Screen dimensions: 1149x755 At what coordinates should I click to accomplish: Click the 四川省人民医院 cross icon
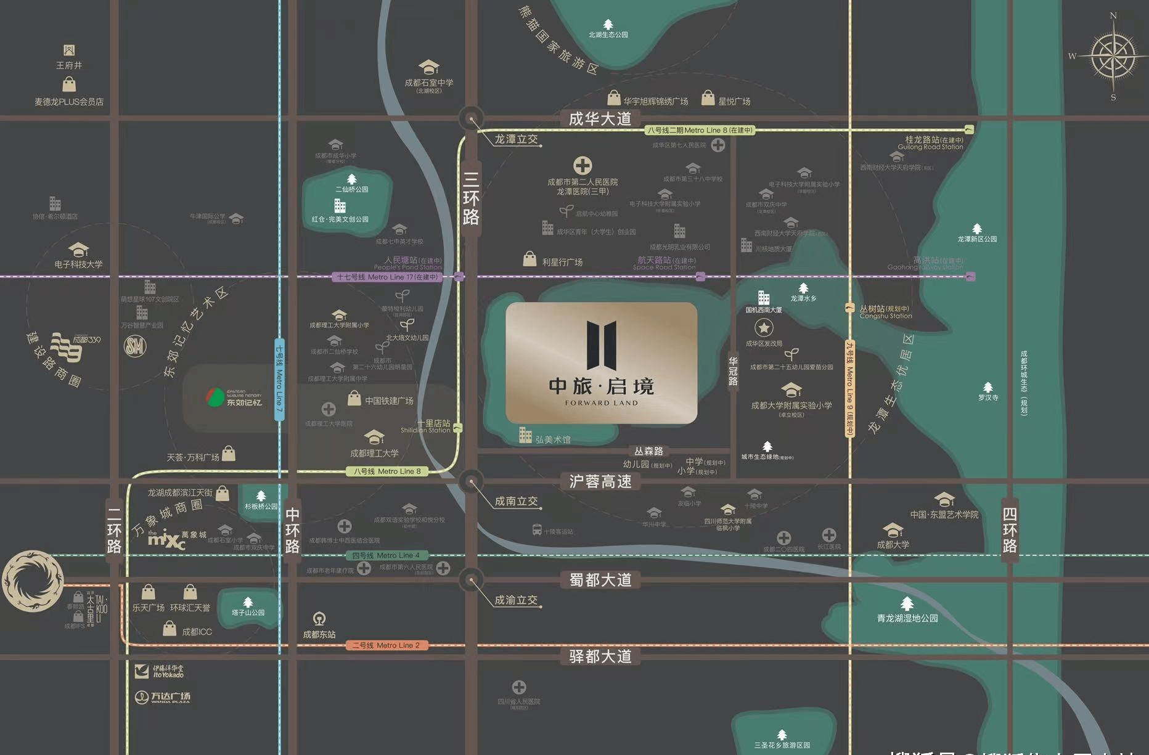pyautogui.click(x=519, y=687)
